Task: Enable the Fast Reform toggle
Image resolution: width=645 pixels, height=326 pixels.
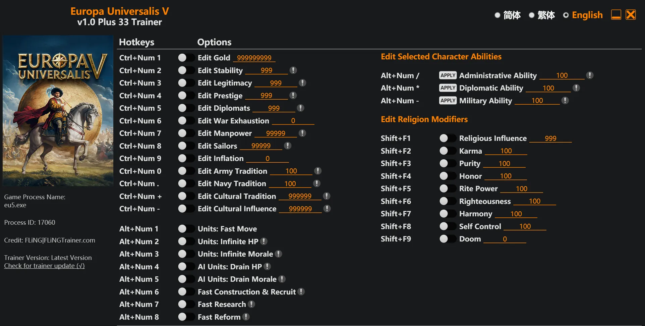Action: point(186,317)
